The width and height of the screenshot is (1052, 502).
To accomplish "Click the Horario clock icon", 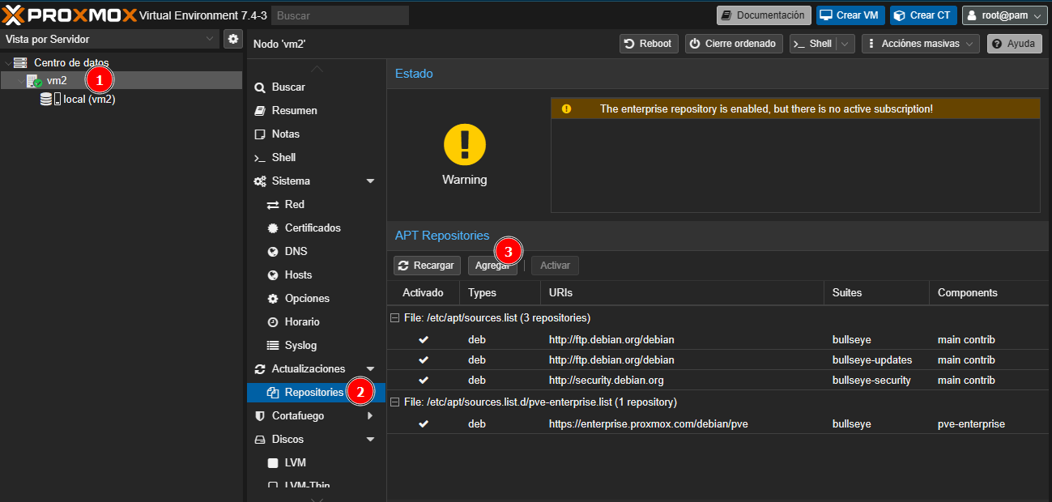I will 273,321.
